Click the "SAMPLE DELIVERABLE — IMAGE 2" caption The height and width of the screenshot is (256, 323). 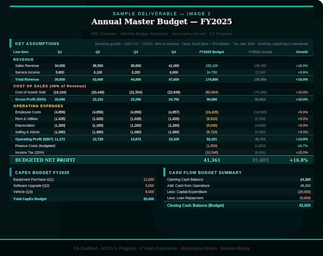click(161, 14)
